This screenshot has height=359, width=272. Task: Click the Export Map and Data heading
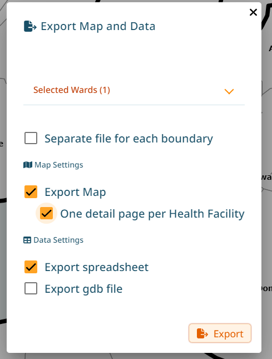coord(98,26)
